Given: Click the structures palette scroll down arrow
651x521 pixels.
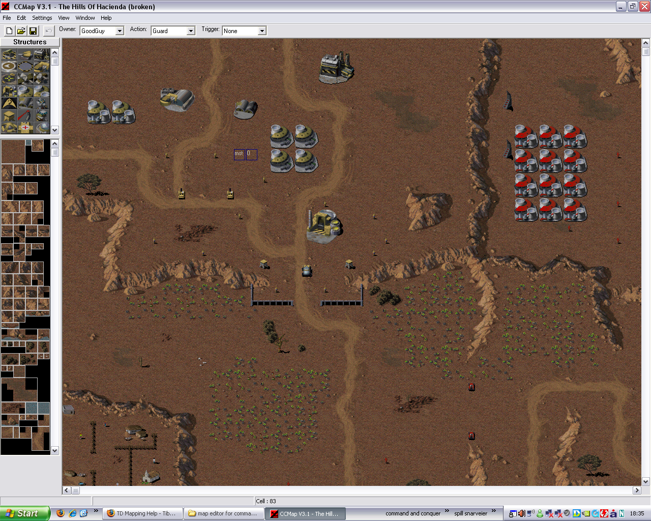Looking at the screenshot, I should point(55,130).
